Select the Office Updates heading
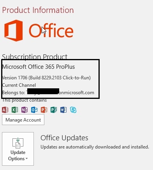Viewport: 153px width, 170px height. coord(64,138)
